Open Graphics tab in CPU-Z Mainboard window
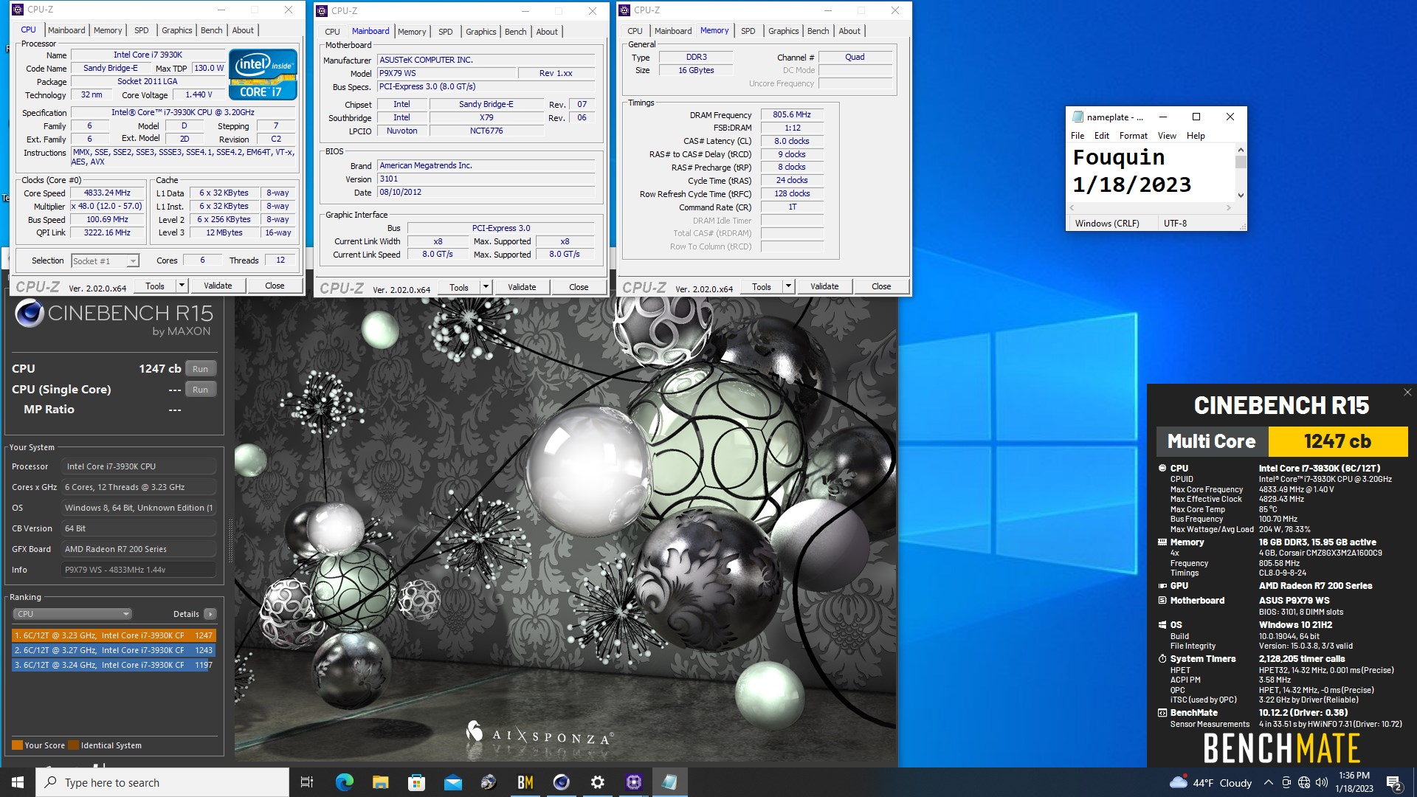This screenshot has height=797, width=1417. point(480,32)
